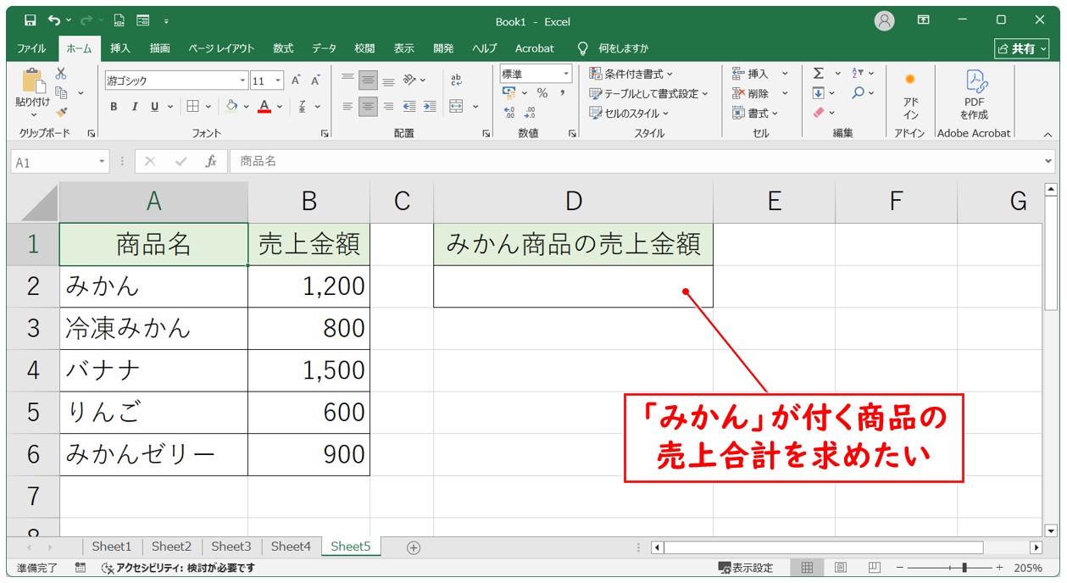
Task: Click the Create PDF Acrobat icon
Action: pos(974,93)
